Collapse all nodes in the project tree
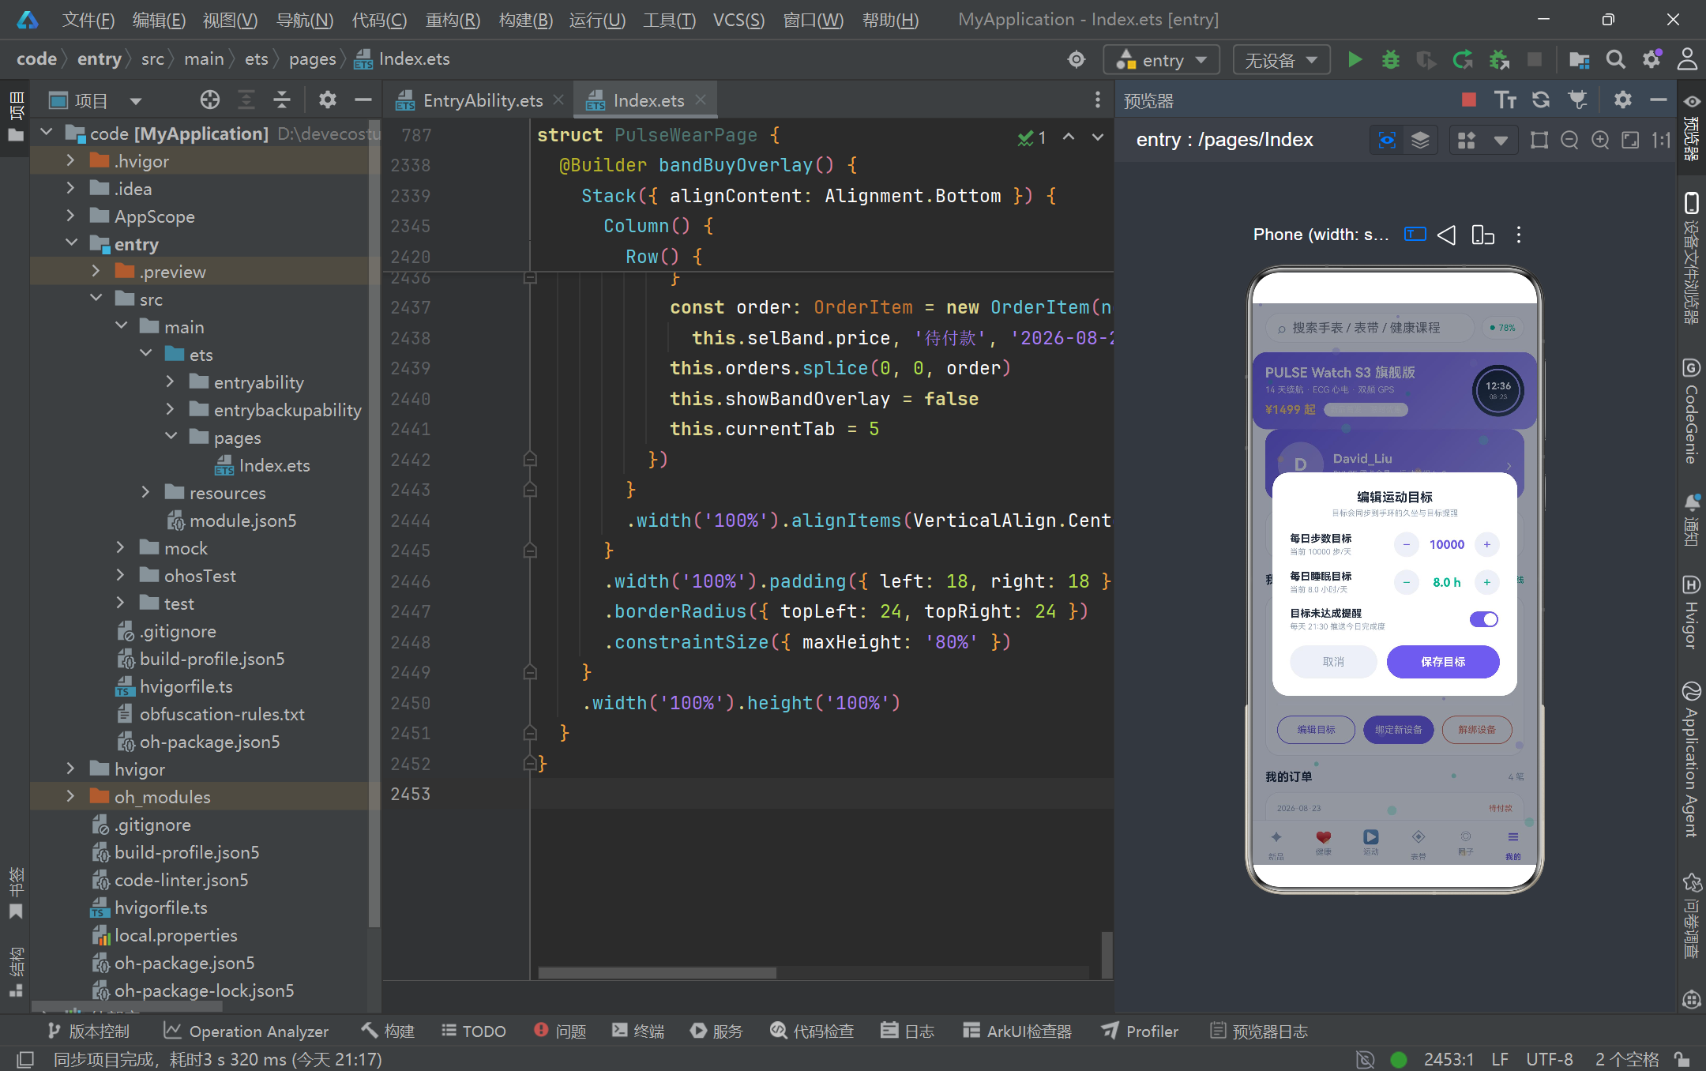This screenshot has height=1071, width=1706. 282,100
